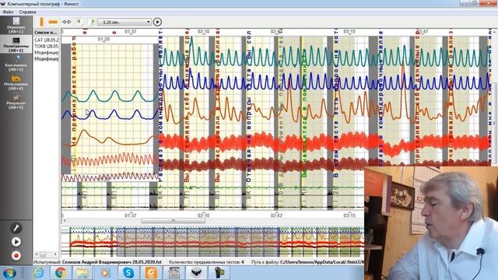This screenshot has height=280, width=498.
Task: Open the orange C application in taskbar
Action: [151, 273]
